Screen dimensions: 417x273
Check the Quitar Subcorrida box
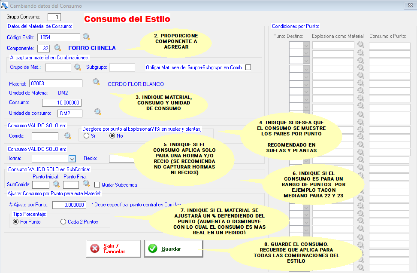coord(97,184)
